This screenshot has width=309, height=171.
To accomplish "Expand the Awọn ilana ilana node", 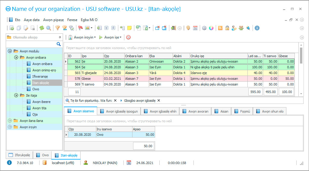I will (10, 121).
